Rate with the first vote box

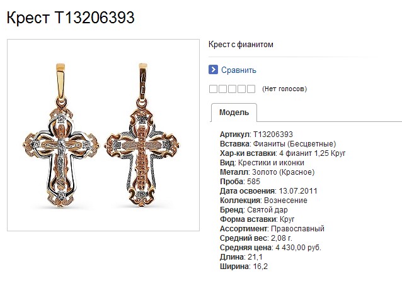214,89
